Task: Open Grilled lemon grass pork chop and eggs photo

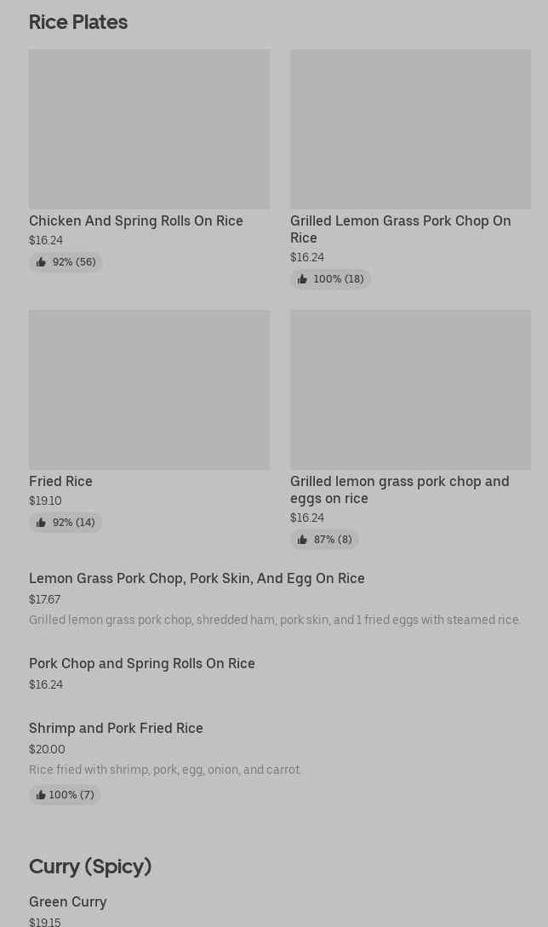Action: (410, 389)
